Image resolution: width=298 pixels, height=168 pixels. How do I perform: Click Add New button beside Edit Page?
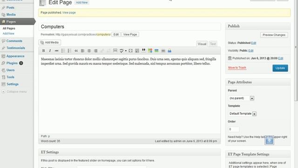click(x=82, y=2)
